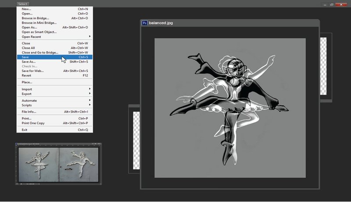Image resolution: width=351 pixels, height=202 pixels.
Task: Click the Select menu bar item
Action: [23, 4]
